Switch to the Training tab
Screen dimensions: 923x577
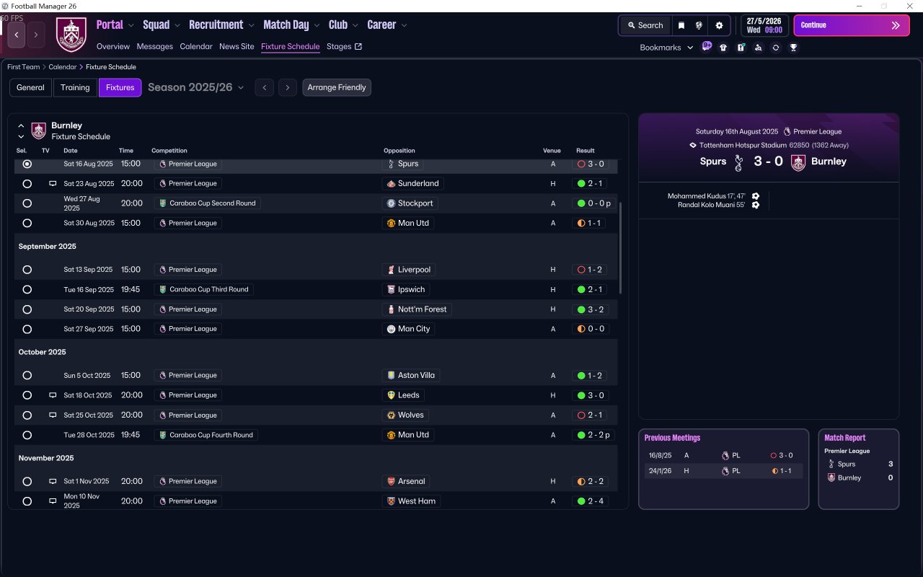[75, 87]
